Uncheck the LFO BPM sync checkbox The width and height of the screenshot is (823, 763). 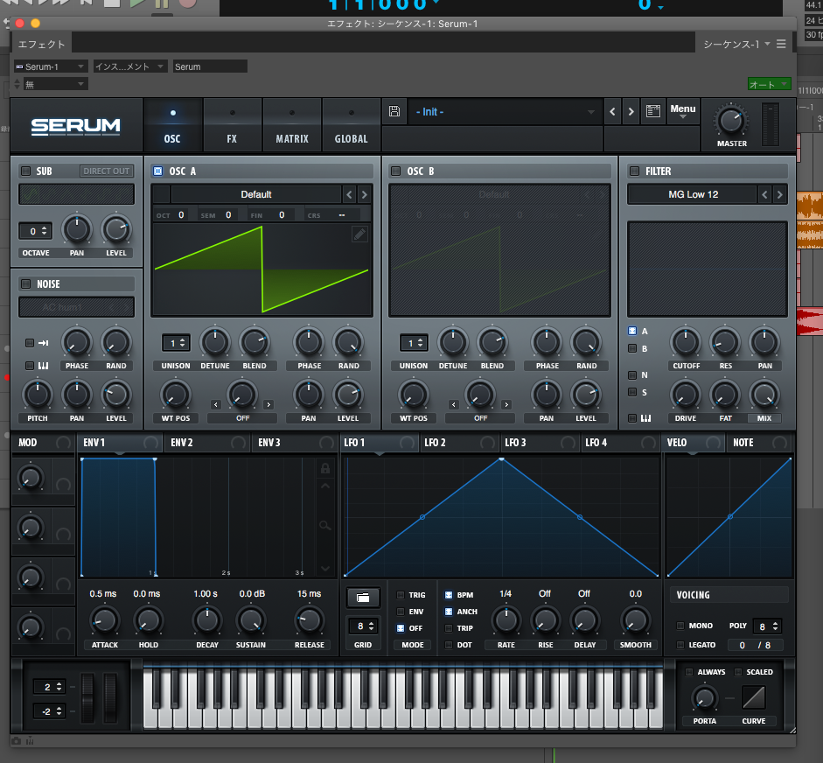(449, 595)
